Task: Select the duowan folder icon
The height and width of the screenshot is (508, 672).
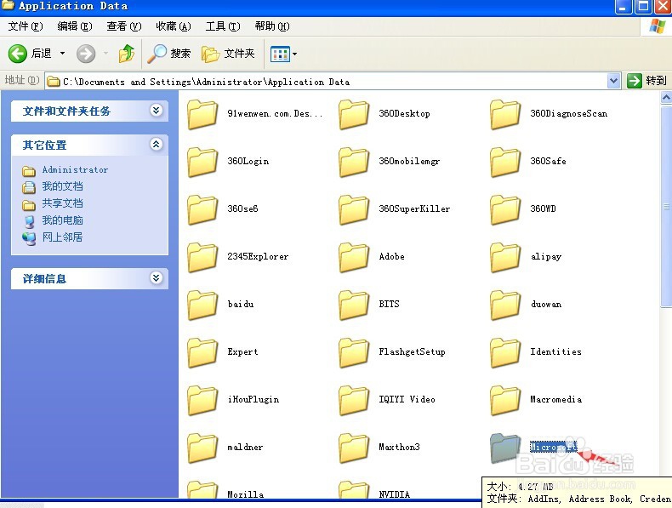Action: pyautogui.click(x=506, y=305)
